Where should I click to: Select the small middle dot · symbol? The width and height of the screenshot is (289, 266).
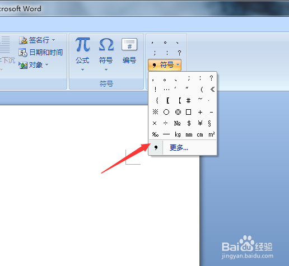coord(208,101)
